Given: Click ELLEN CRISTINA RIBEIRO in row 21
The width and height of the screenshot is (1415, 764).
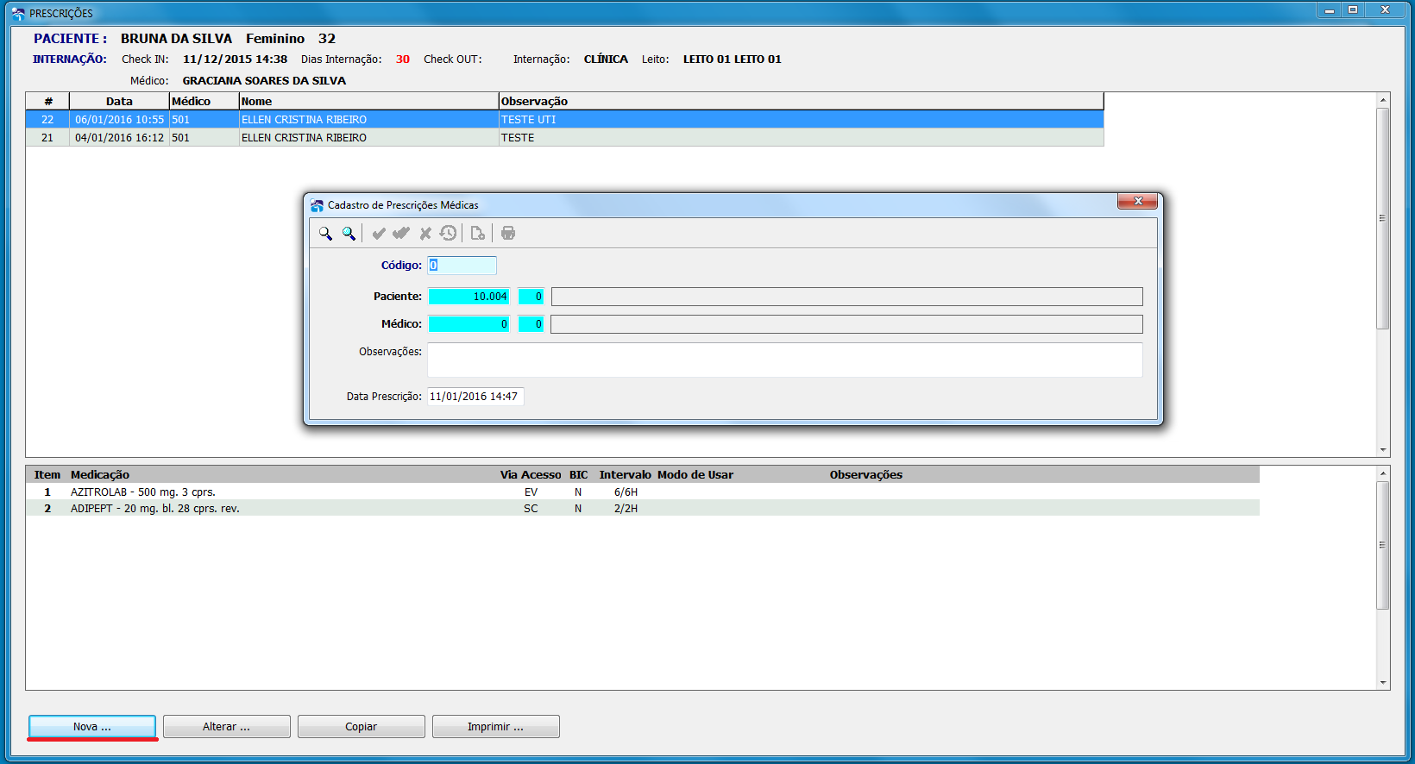Looking at the screenshot, I should [x=304, y=138].
